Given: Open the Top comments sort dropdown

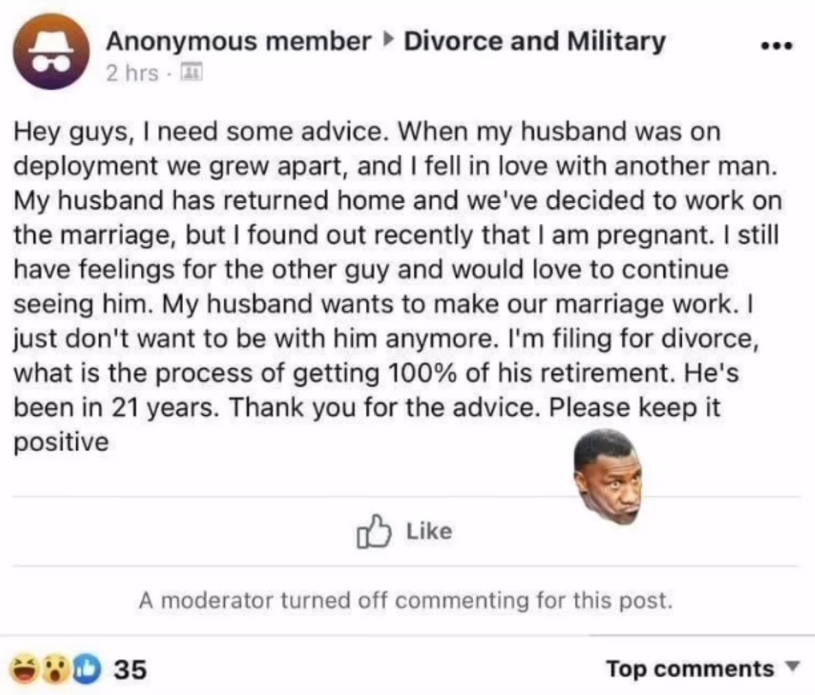Looking at the screenshot, I should tap(702, 668).
